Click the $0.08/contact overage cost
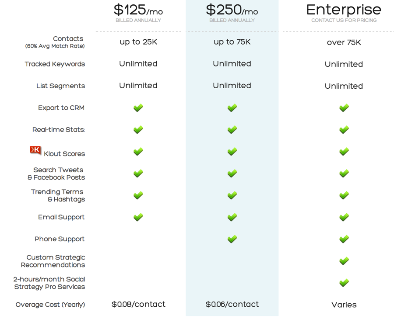Screen dimensions: 394x319 138,304
